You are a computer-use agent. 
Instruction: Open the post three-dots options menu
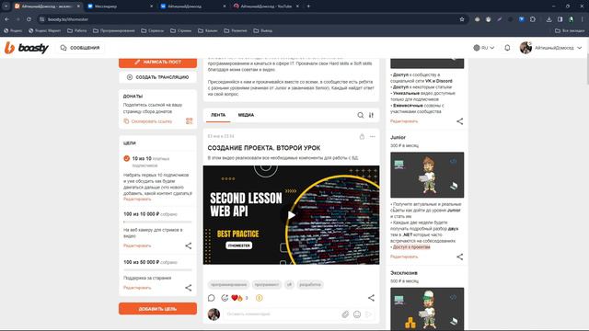[372, 137]
